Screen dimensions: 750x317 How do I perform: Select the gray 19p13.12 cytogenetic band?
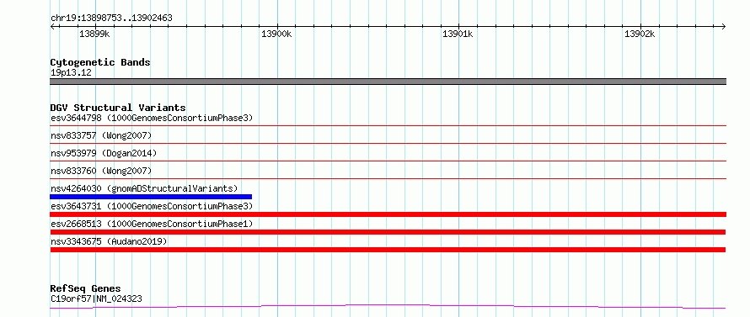pos(388,82)
